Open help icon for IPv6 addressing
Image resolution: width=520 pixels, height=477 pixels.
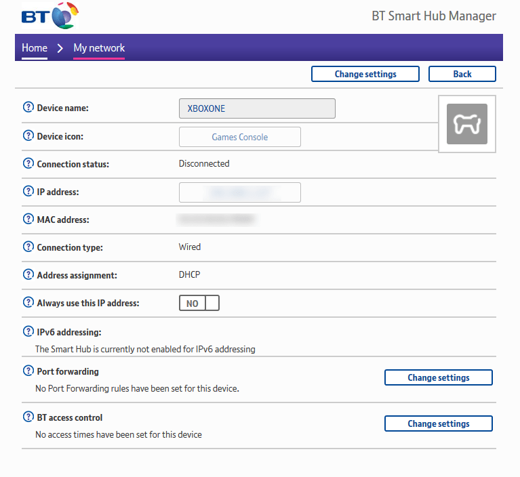28,331
